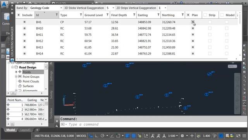Click the second annotation scale figure icon
The image size is (248, 140).
(158, 136)
